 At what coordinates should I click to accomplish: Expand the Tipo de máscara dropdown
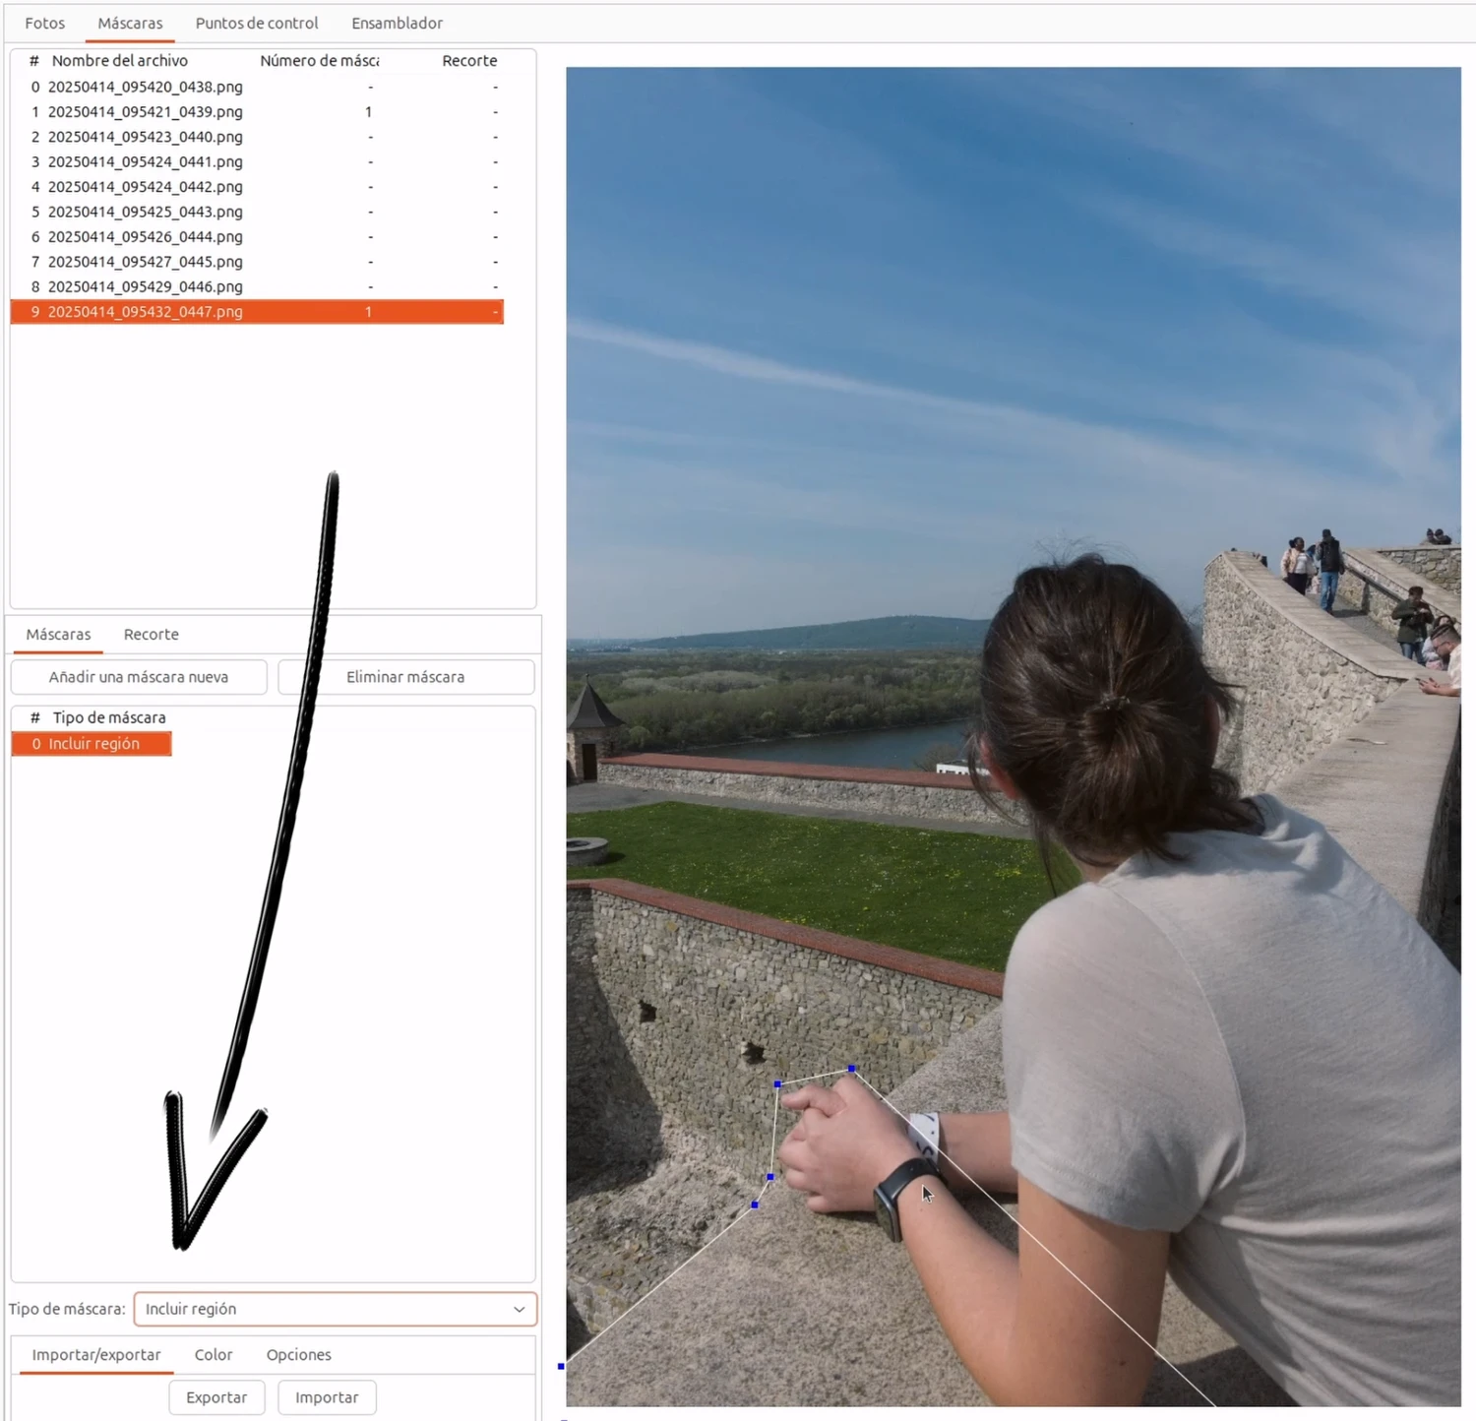click(x=335, y=1309)
